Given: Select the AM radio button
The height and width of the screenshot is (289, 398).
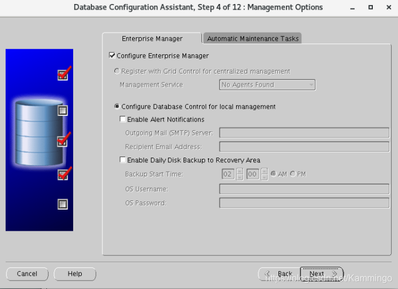Looking at the screenshot, I should (273, 174).
